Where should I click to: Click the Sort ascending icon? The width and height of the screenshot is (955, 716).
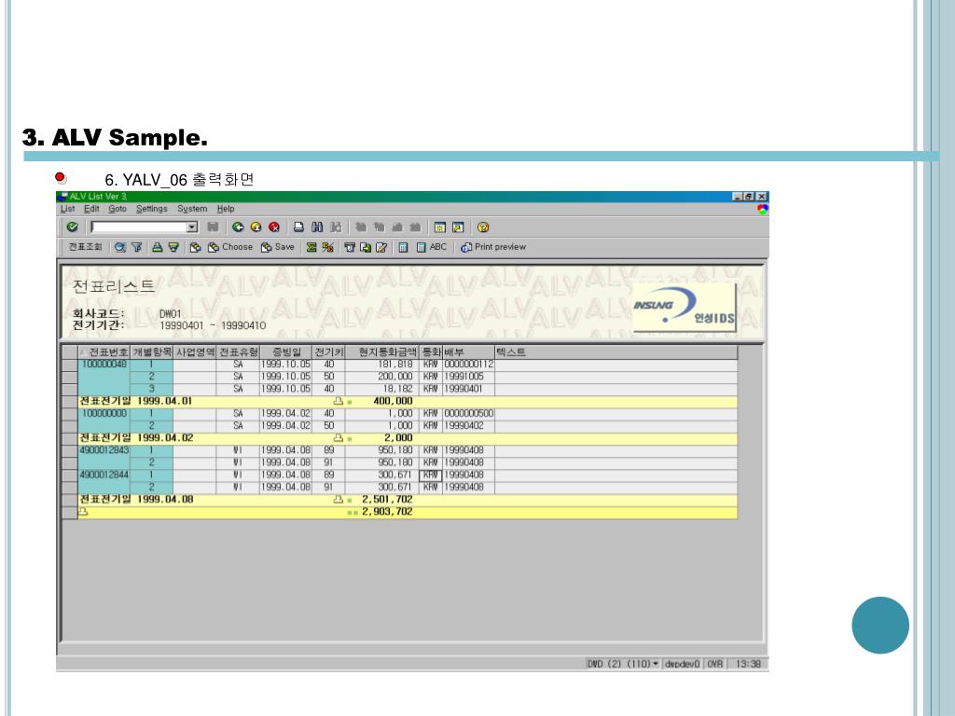click(157, 247)
